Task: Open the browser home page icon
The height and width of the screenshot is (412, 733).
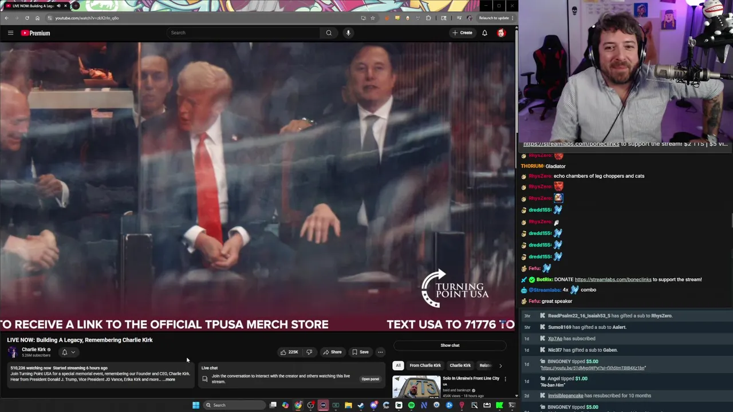Action: tap(37, 18)
